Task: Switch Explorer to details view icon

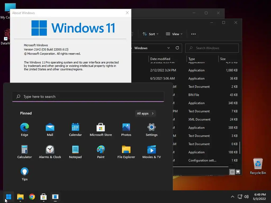Action: (232, 172)
